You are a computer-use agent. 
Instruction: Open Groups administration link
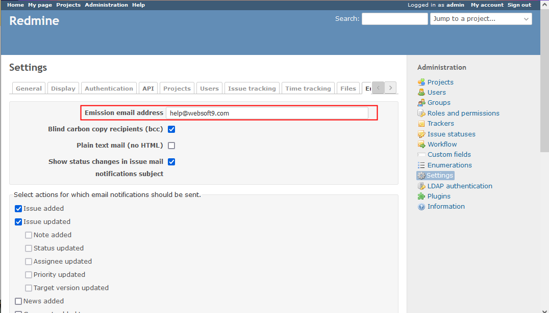coord(439,103)
